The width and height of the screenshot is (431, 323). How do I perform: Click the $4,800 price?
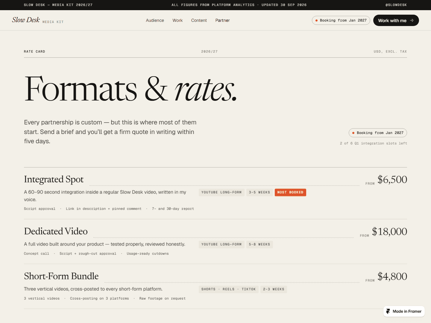pyautogui.click(x=392, y=276)
